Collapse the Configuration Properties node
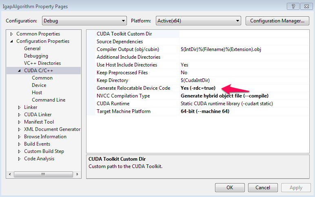315x197 pixels. [11, 41]
